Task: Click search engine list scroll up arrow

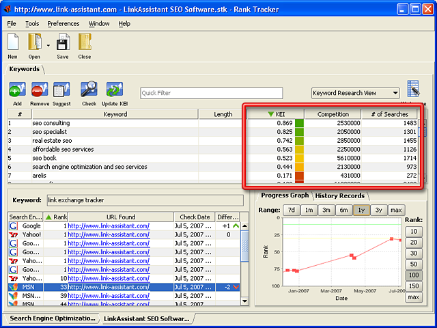Action: (244, 226)
